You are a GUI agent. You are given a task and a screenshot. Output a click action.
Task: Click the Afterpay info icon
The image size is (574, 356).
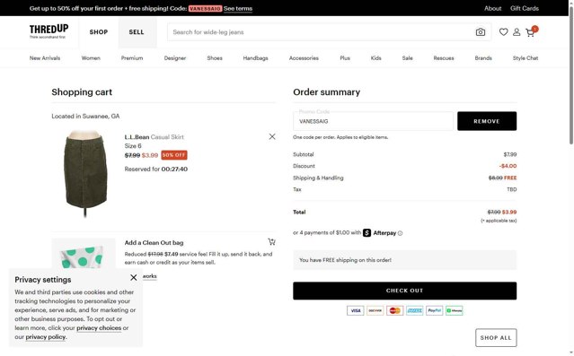[400, 233]
